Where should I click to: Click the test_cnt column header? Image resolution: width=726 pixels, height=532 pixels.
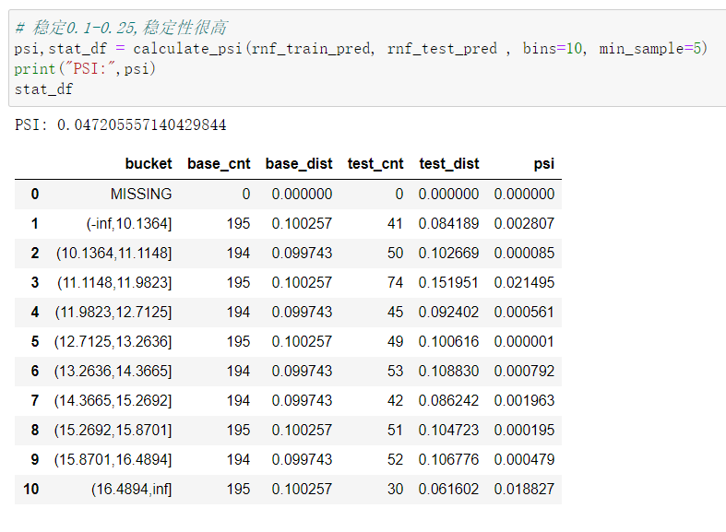tap(375, 164)
